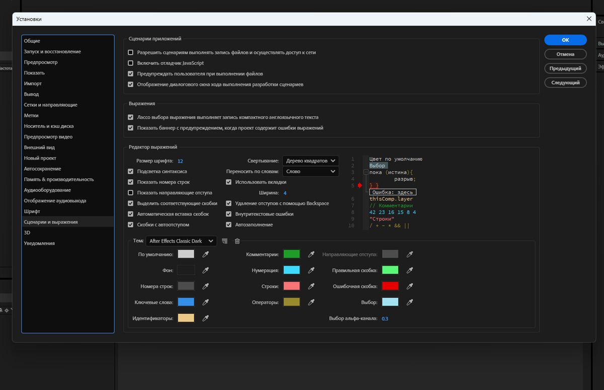Click eyedropper next to Идентификаторы swatch
The height and width of the screenshot is (390, 604).
(x=205, y=318)
